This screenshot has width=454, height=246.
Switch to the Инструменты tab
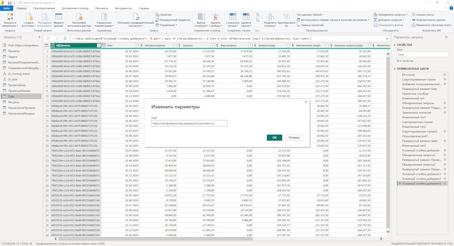coord(123,9)
